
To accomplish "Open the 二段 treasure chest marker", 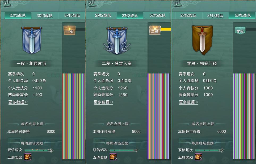I will [155, 30].
